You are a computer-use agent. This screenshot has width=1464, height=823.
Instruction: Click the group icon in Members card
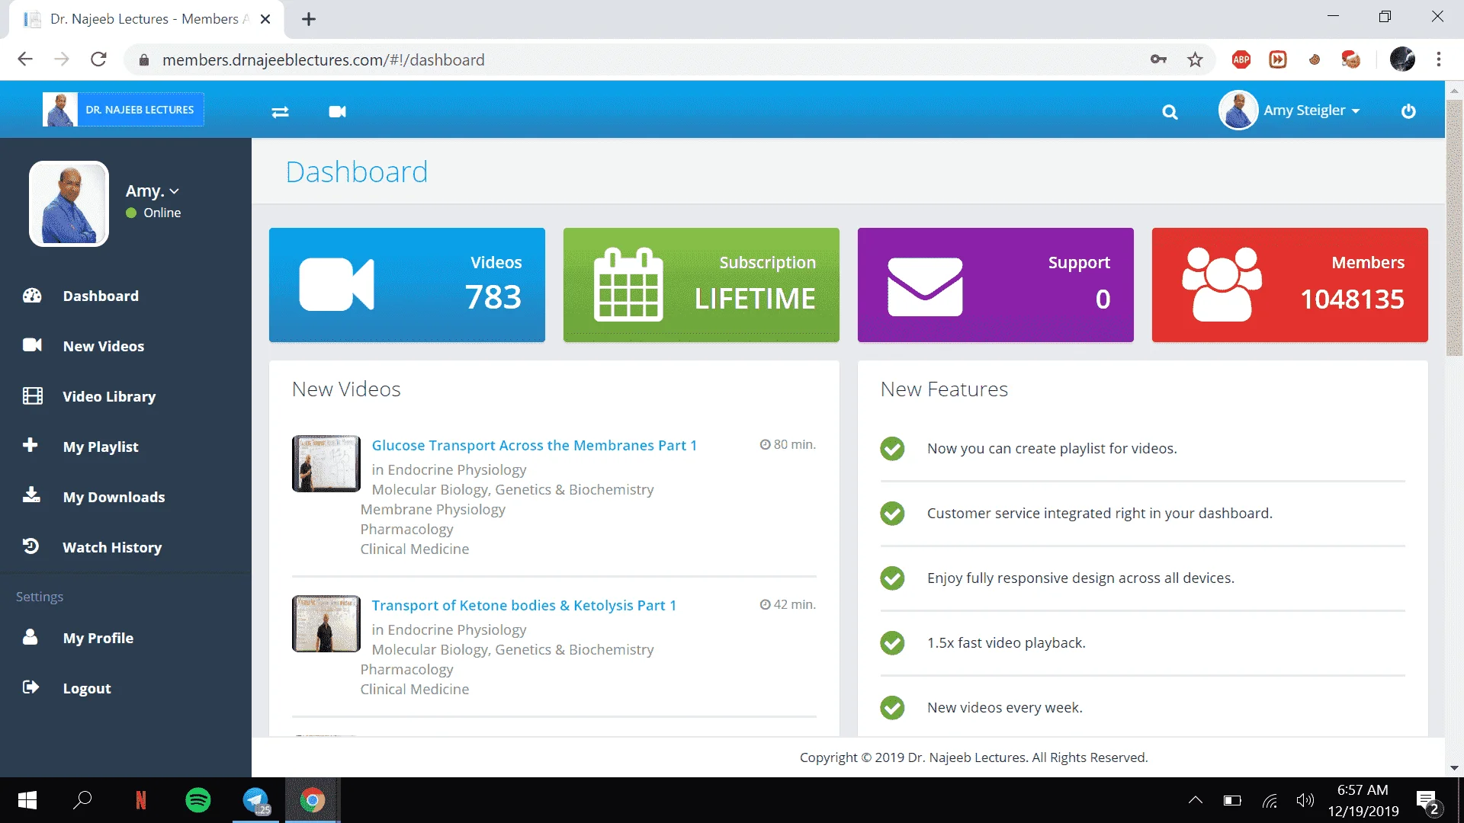pos(1222,284)
